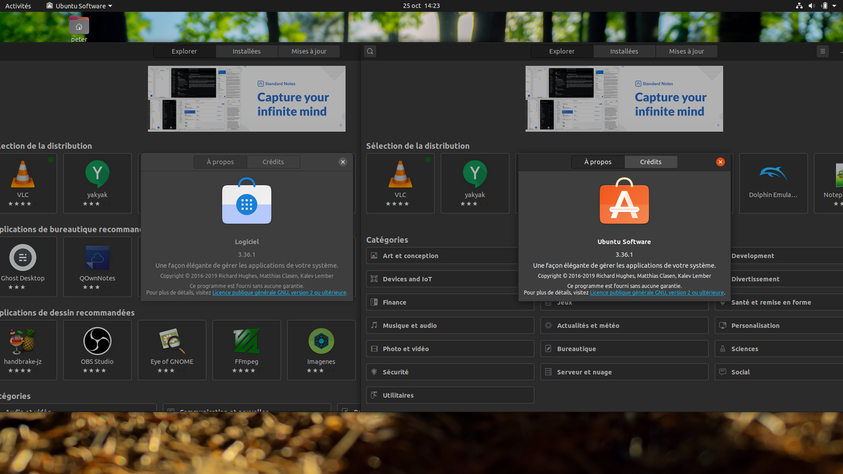The image size is (843, 474).
Task: Click the battery indicator in top bar
Action: [825, 5]
